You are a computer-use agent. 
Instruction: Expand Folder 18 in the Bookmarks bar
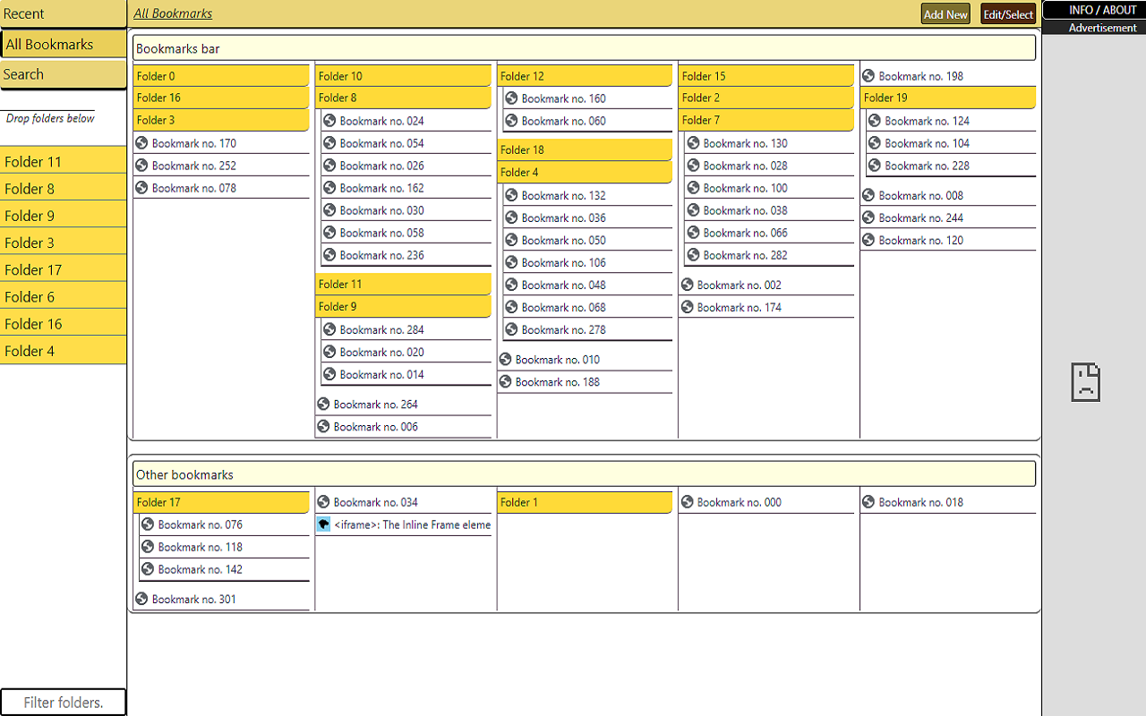pyautogui.click(x=585, y=149)
